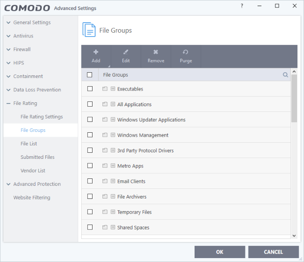
Task: Expand the Windows Management group
Action: coord(113,134)
